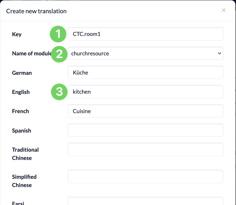Viewport: 236px width, 205px height.
Task: Focus the empty Spanish translation field
Action: pos(145,130)
